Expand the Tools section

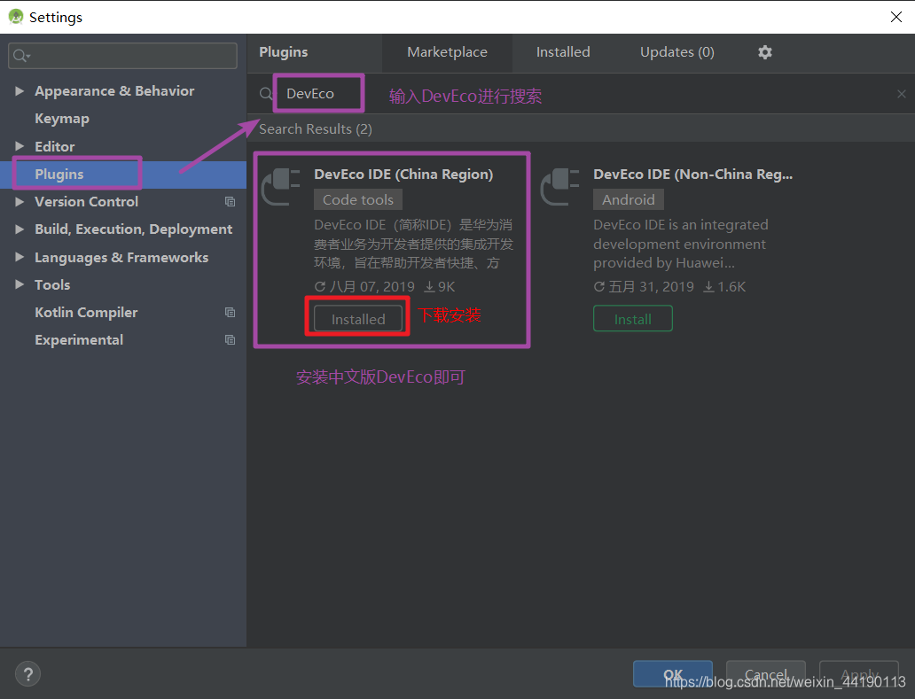coord(20,284)
